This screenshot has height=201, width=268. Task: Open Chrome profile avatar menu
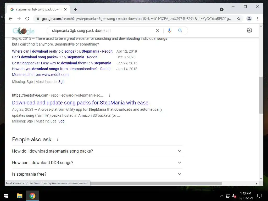(249, 19)
